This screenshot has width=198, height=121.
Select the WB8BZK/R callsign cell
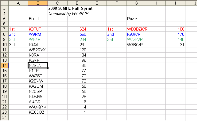137,29
